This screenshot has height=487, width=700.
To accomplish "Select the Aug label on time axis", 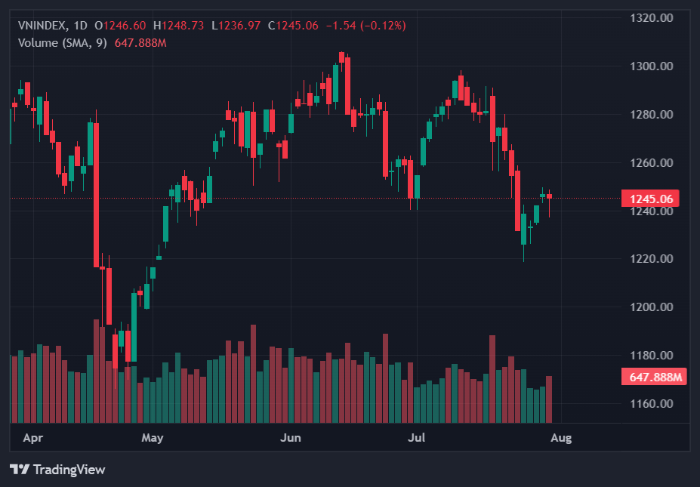I will point(561,437).
